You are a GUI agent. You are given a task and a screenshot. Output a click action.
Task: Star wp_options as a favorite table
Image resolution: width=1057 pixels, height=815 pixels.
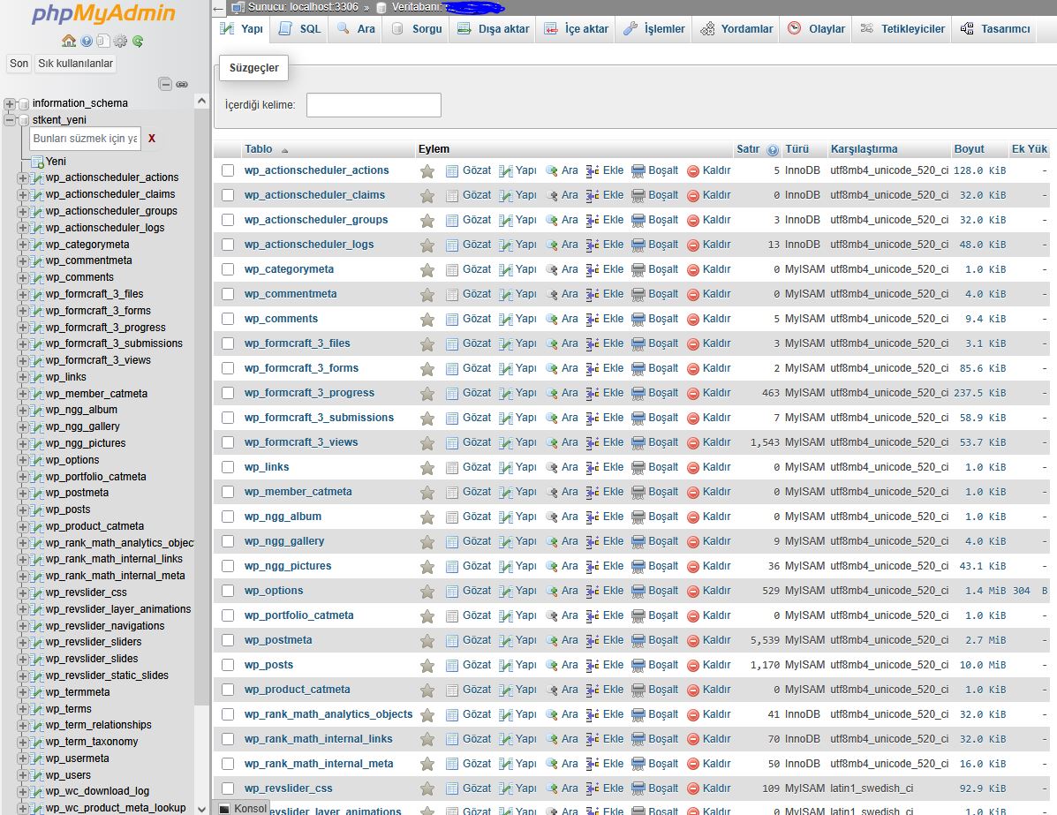[x=427, y=590]
